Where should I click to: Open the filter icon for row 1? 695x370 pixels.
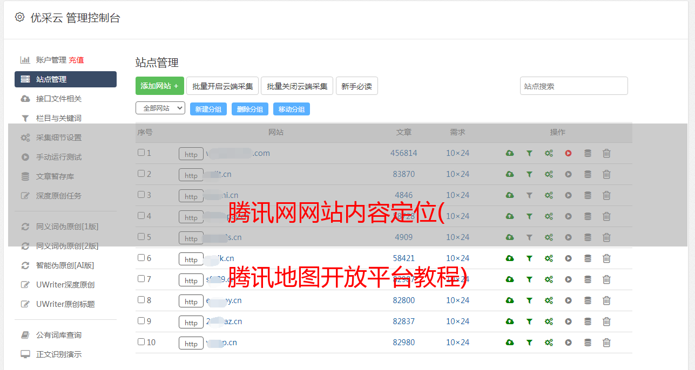pos(529,153)
